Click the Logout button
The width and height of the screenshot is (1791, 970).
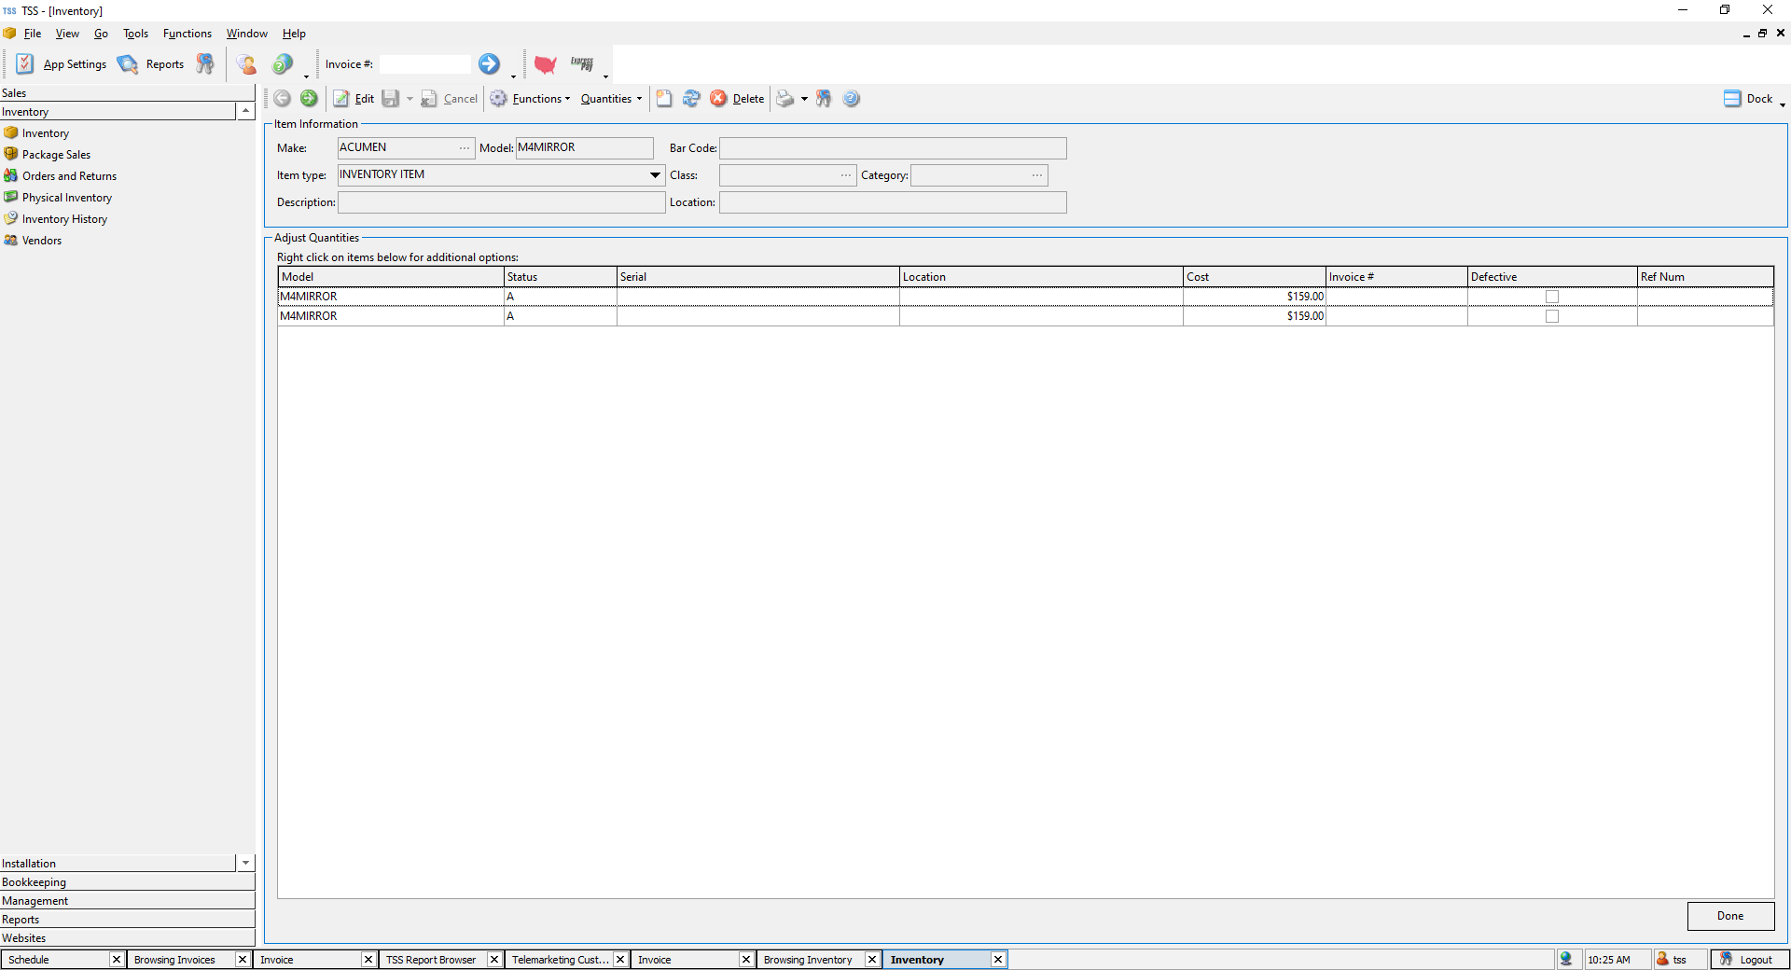point(1749,960)
